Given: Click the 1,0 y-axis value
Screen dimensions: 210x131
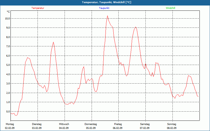Looking at the screenshot, I should (8, 102).
